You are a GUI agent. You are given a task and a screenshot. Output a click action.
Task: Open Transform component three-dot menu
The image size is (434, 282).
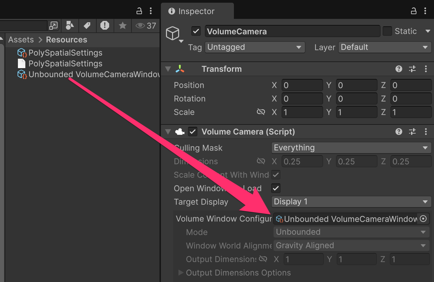[426, 69]
